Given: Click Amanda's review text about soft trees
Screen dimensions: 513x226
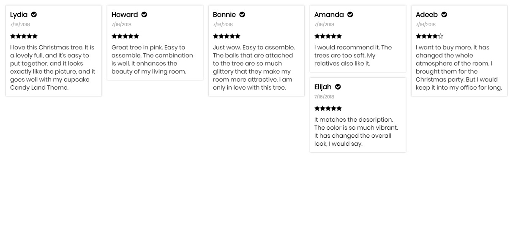Looking at the screenshot, I should pos(353,55).
